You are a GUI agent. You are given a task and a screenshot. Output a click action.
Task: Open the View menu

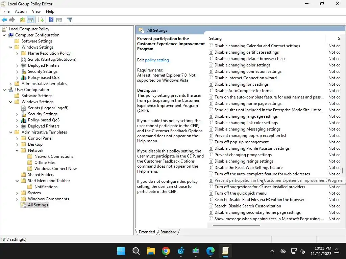(x=36, y=11)
